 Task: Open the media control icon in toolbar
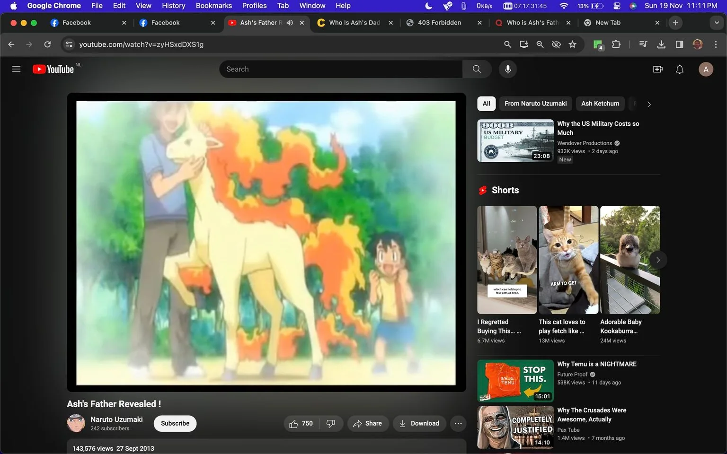point(643,44)
